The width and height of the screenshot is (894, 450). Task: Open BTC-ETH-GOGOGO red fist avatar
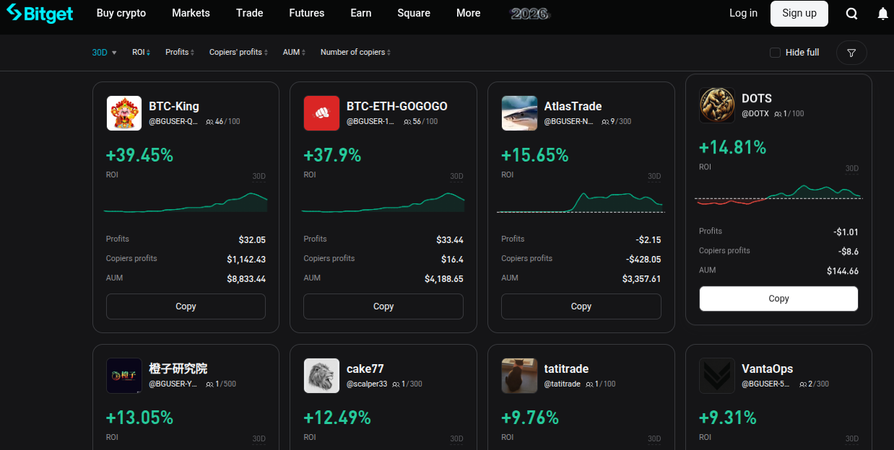tap(321, 113)
